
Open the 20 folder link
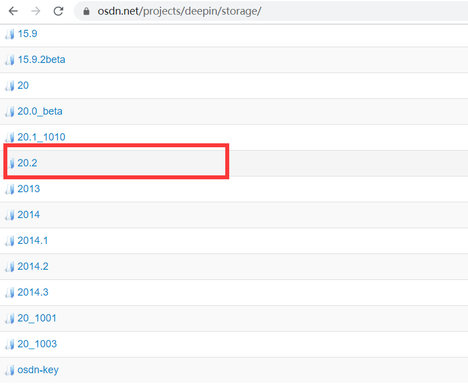click(x=23, y=85)
